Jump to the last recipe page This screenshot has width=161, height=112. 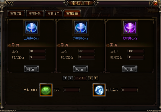(96, 78)
